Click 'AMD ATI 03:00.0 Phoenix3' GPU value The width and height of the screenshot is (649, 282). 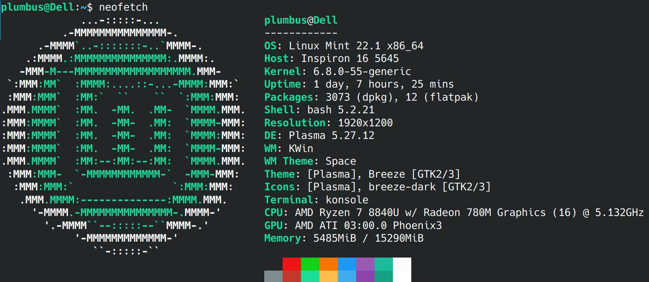tap(368, 225)
